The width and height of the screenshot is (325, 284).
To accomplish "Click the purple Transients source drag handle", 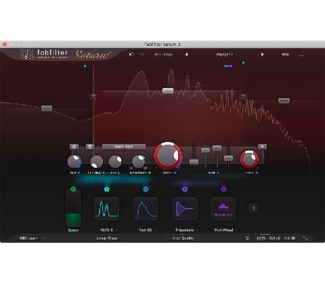I will [x=185, y=189].
